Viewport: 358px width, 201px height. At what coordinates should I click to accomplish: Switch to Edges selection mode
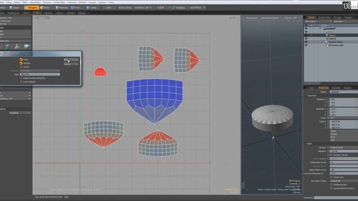[15, 7]
